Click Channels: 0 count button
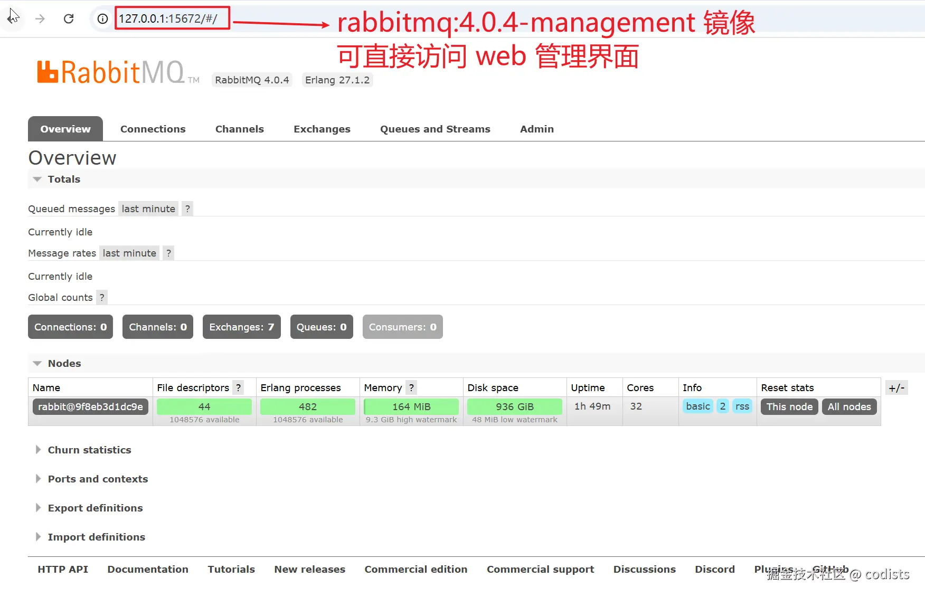Image resolution: width=925 pixels, height=597 pixels. point(158,327)
